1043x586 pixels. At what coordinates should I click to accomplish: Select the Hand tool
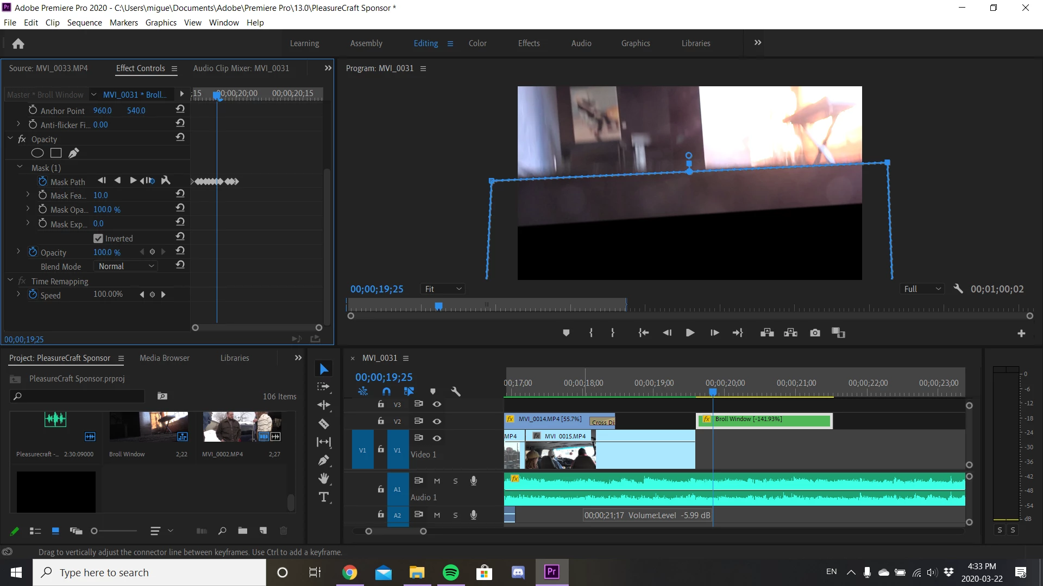pyautogui.click(x=324, y=479)
